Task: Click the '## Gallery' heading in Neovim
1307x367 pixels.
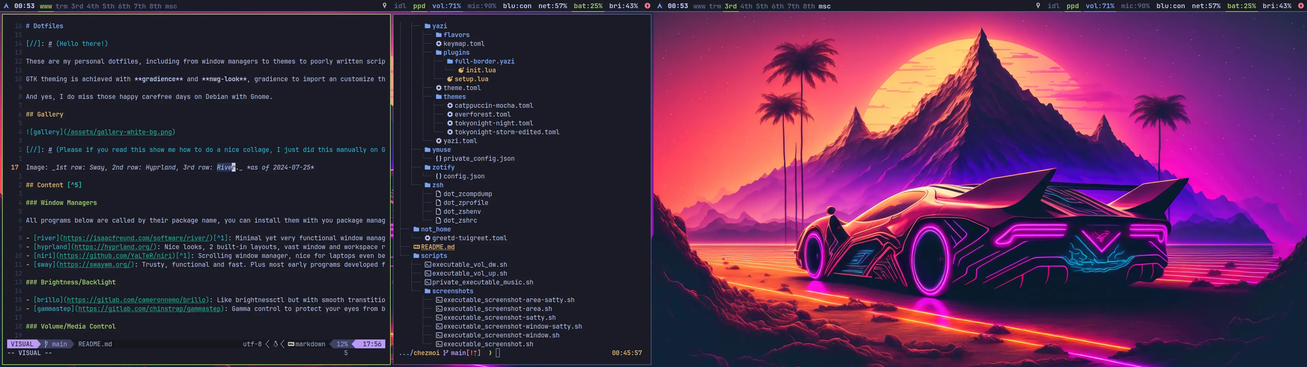Action: tap(45, 115)
